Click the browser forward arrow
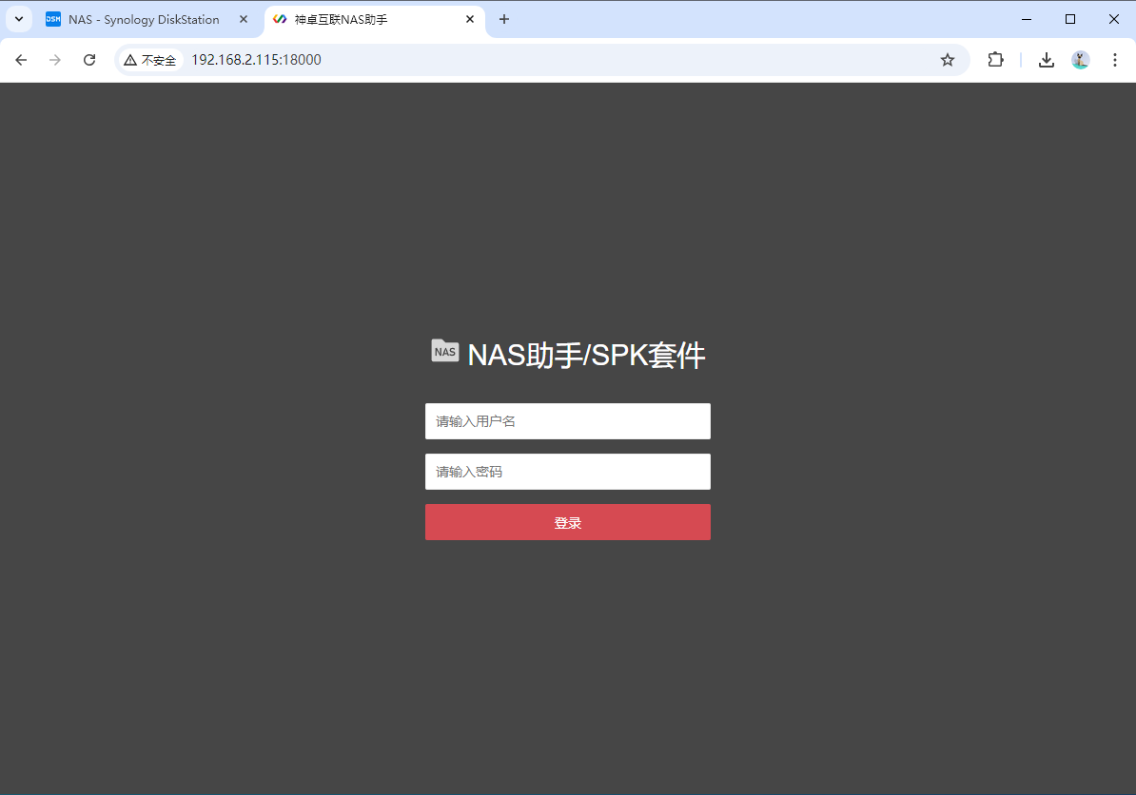This screenshot has width=1136, height=795. pos(55,60)
